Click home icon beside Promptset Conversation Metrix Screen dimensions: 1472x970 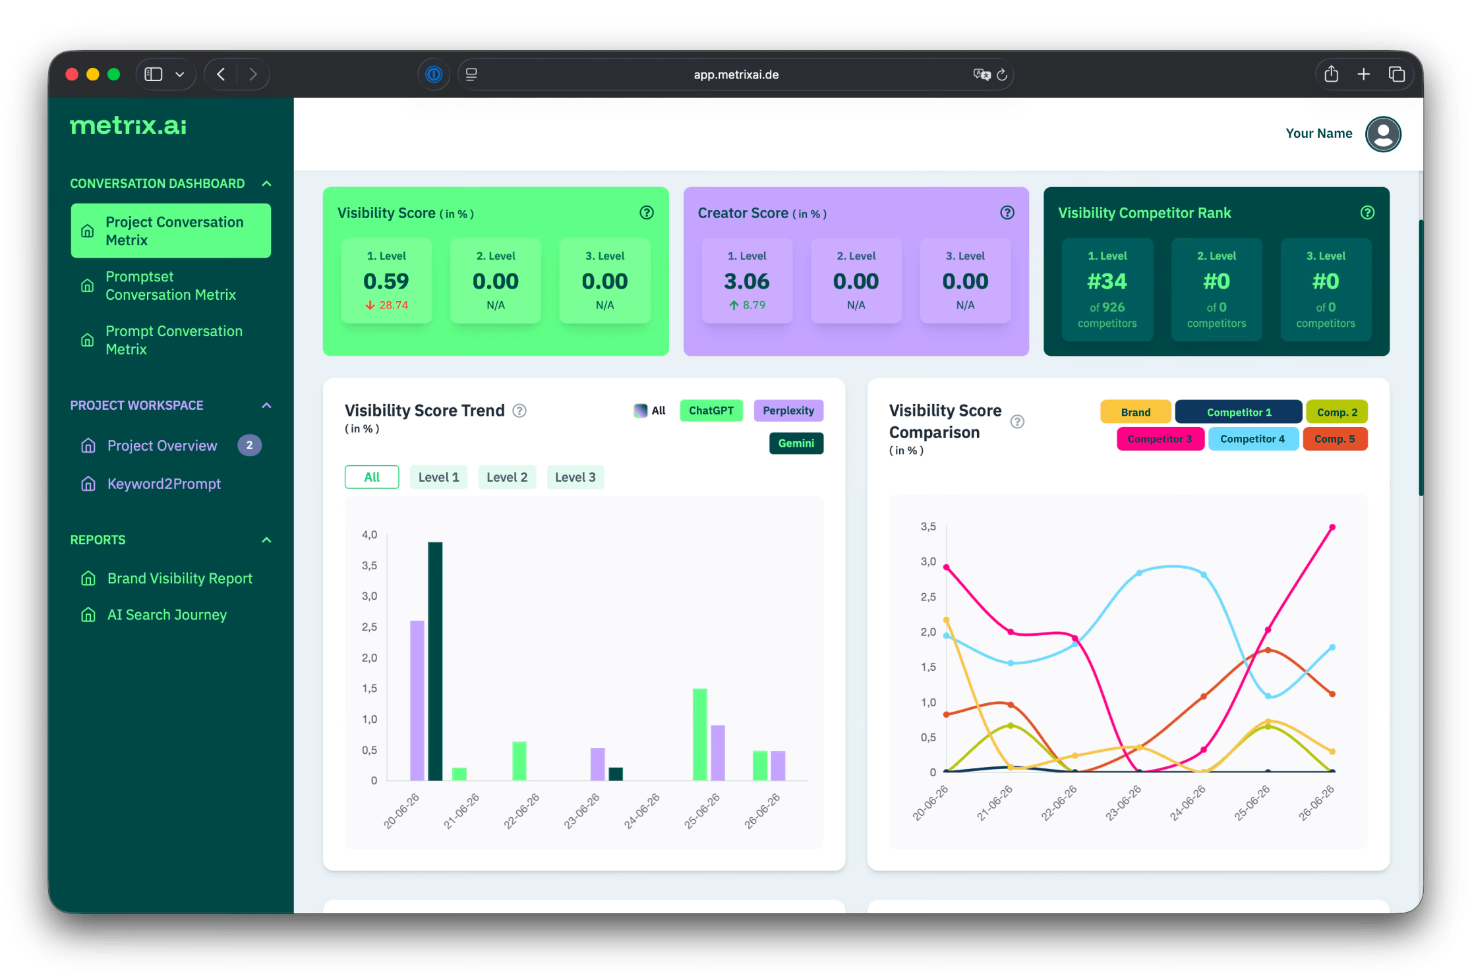[87, 285]
